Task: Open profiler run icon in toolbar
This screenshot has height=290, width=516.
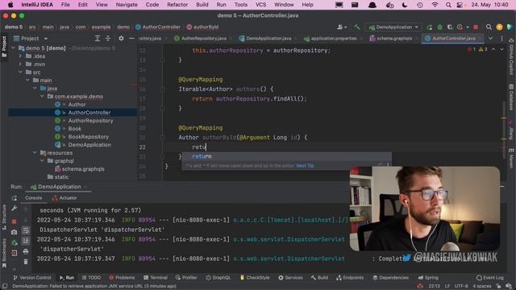Action: [x=460, y=27]
